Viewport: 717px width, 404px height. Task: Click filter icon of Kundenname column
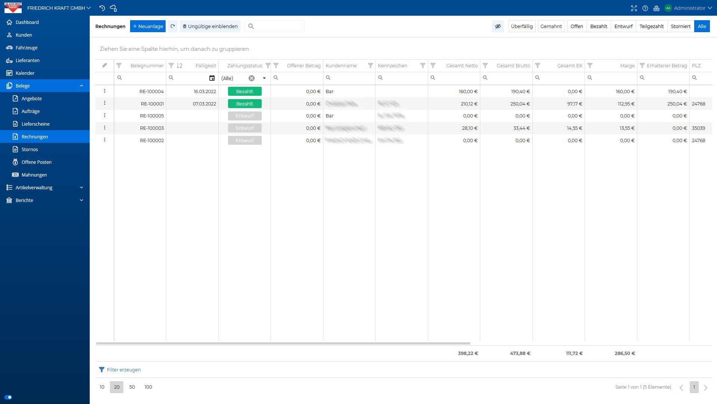pos(370,65)
